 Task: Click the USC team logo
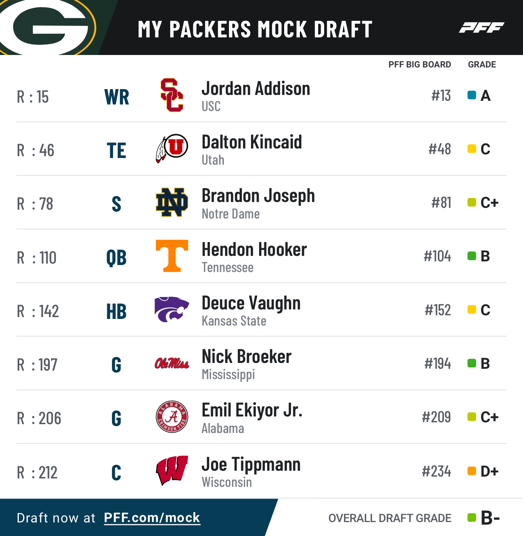pyautogui.click(x=172, y=95)
